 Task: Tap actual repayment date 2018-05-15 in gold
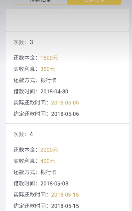65,195
